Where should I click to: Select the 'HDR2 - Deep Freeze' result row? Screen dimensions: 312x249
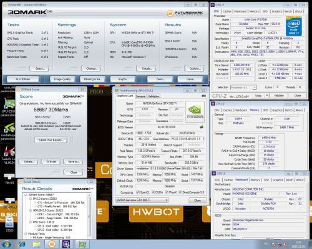(57, 218)
